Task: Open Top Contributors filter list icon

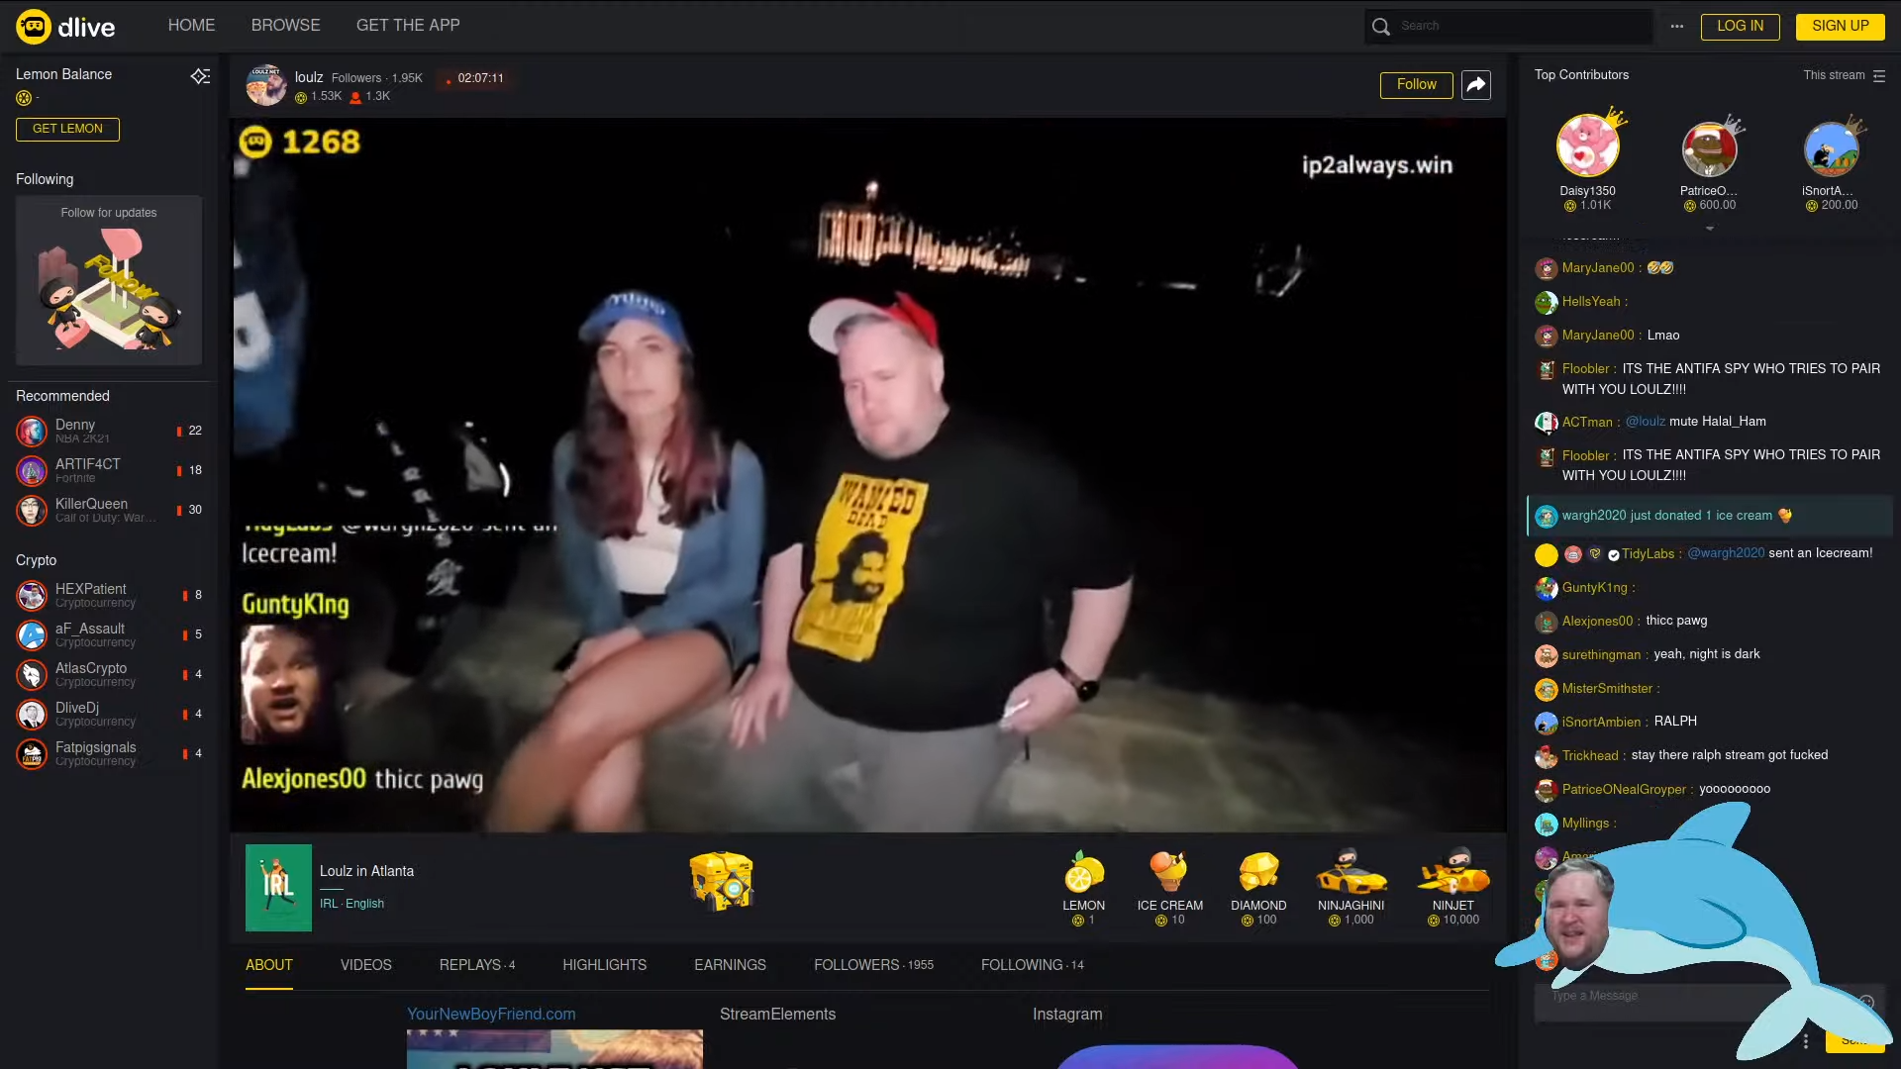Action: click(1879, 75)
